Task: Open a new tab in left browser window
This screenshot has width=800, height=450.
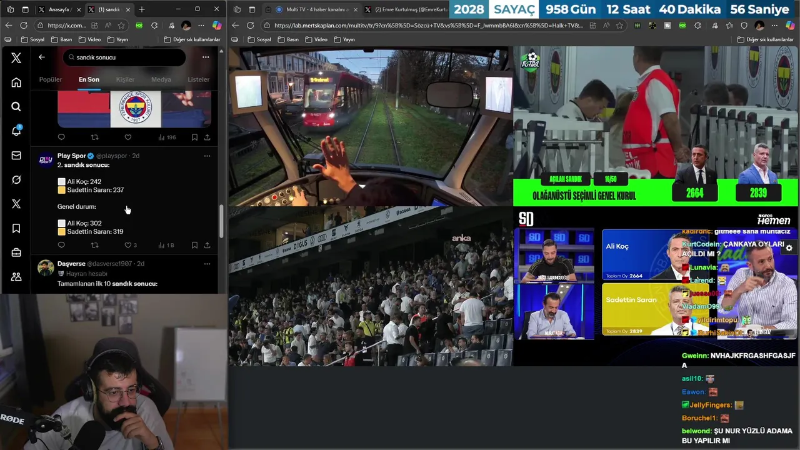Action: pyautogui.click(x=142, y=9)
